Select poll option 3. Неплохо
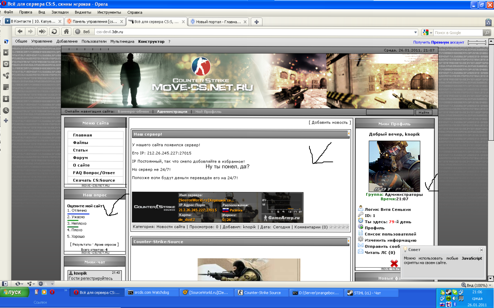The height and width of the screenshot is (308, 494). (x=77, y=223)
